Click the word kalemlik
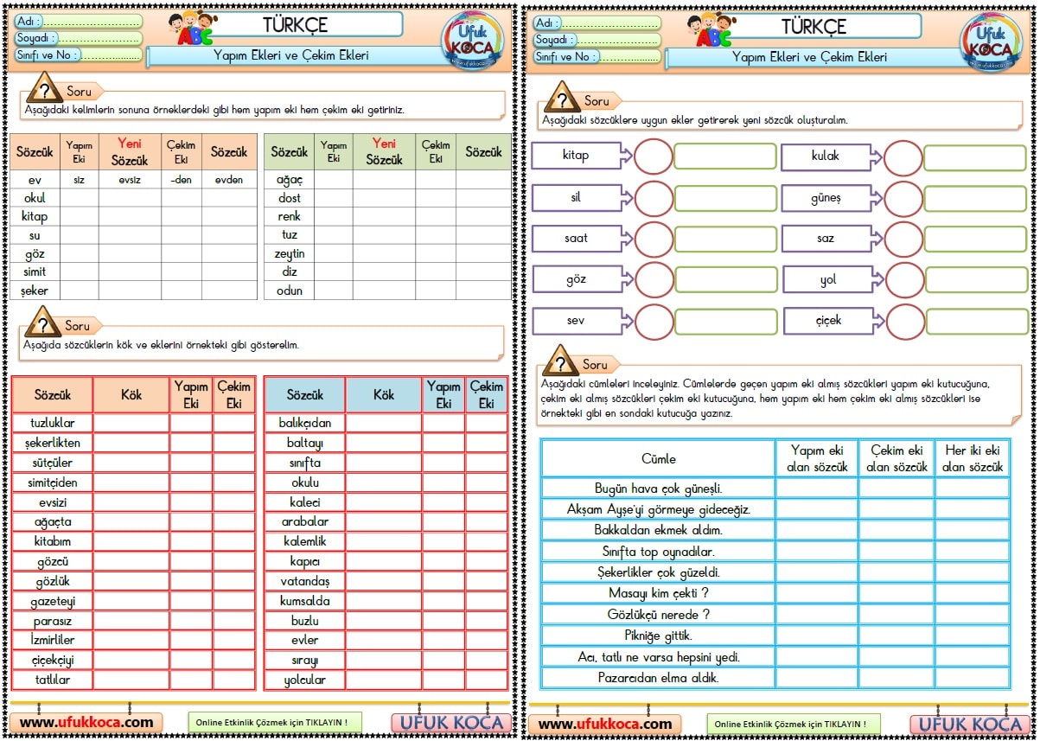The image size is (1040, 741). [305, 541]
